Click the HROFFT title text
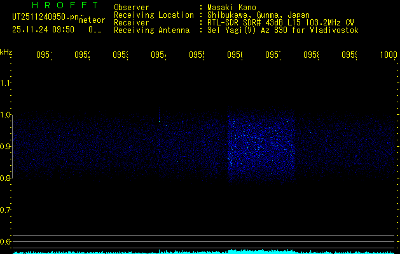 65,5
